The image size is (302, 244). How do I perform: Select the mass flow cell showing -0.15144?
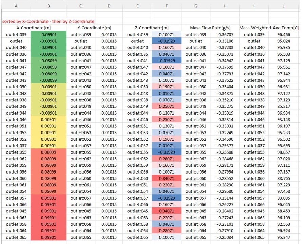tap(225, 198)
